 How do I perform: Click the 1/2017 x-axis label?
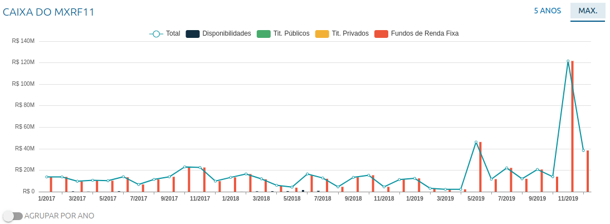pos(47,198)
